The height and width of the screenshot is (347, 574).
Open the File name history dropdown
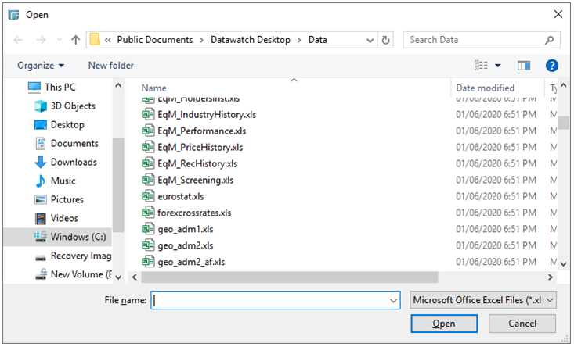393,300
